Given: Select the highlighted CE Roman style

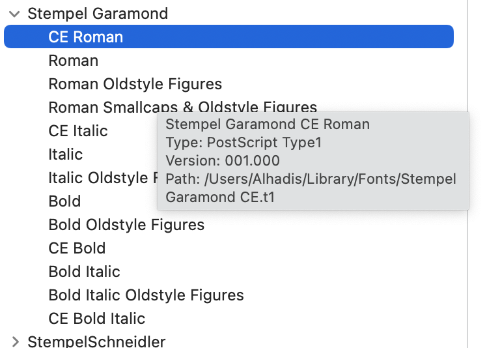Looking at the screenshot, I should (x=229, y=36).
